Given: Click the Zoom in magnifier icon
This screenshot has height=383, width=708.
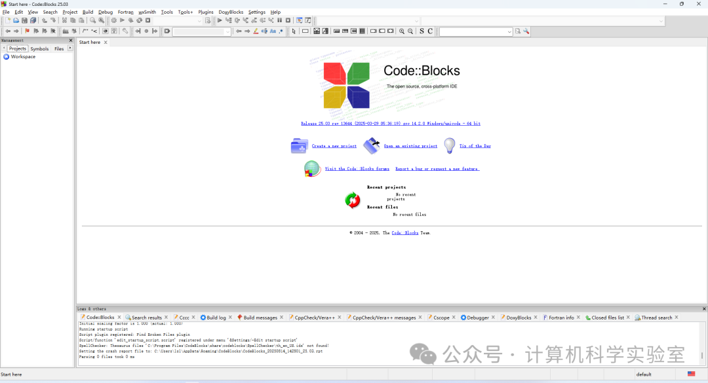Looking at the screenshot, I should [401, 31].
